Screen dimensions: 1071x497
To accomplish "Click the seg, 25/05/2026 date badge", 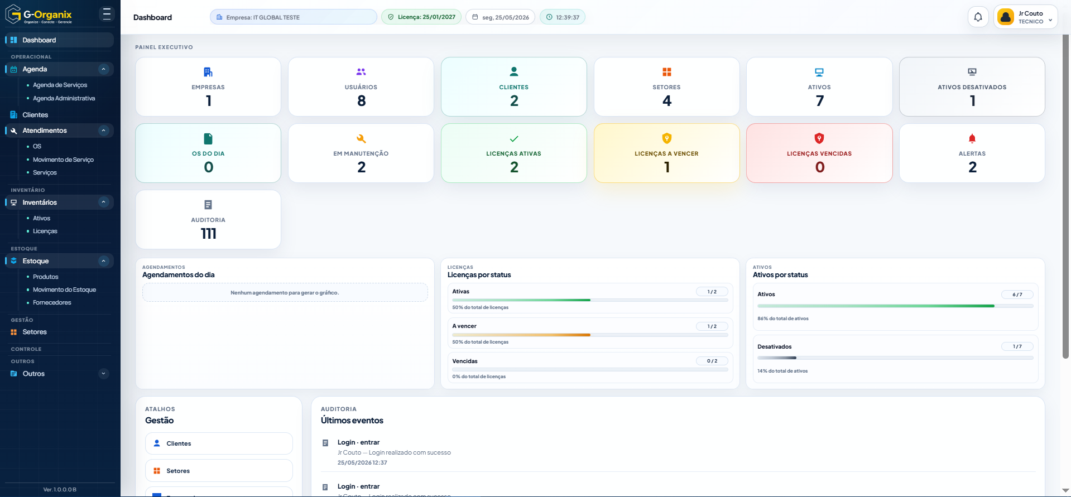I will pos(500,17).
